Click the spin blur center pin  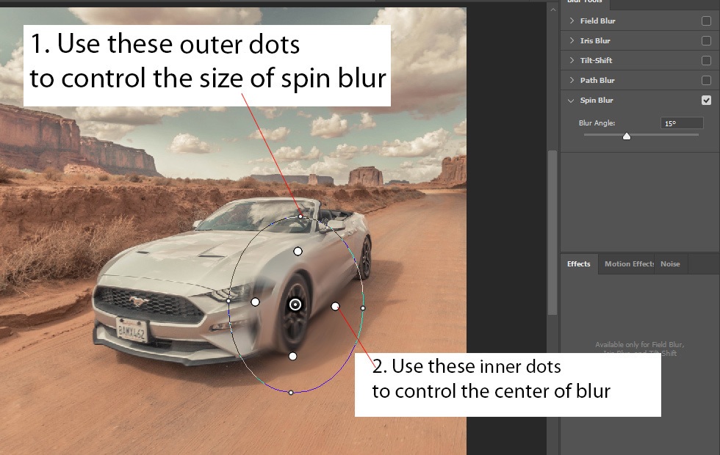(295, 305)
